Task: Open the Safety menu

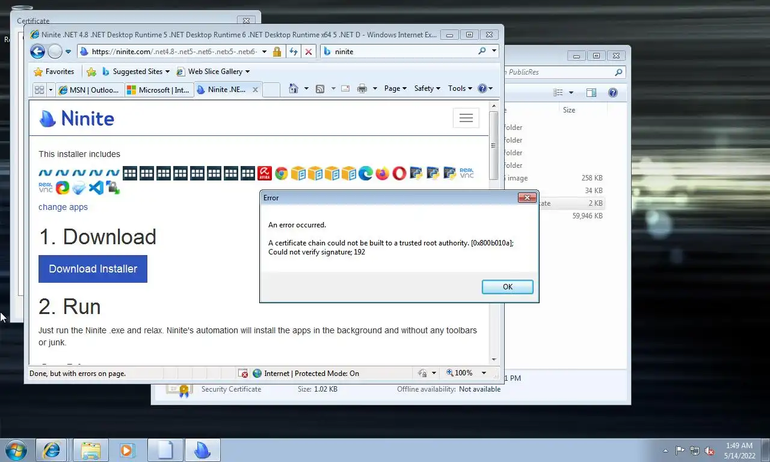Action: pos(427,88)
